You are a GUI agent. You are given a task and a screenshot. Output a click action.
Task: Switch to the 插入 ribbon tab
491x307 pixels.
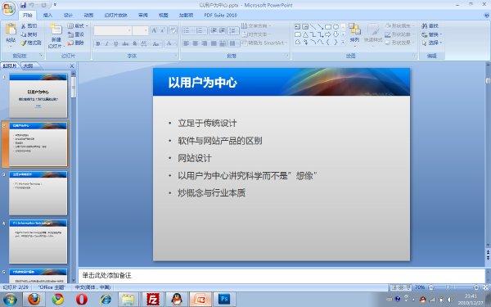coord(47,15)
